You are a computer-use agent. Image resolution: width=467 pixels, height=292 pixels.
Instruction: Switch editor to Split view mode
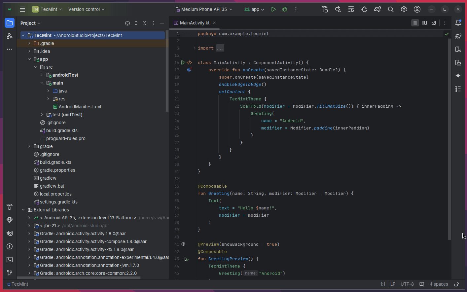click(424, 23)
